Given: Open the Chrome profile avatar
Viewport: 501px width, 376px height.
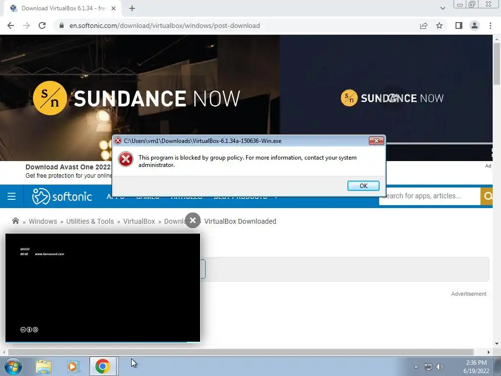Looking at the screenshot, I should [x=475, y=25].
